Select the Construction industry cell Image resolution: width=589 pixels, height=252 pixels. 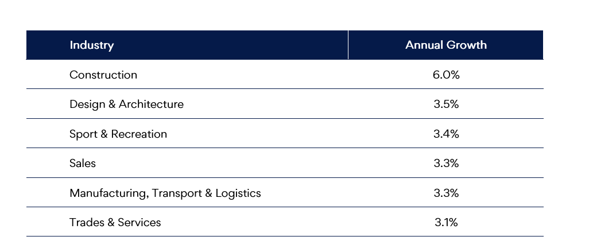pyautogui.click(x=103, y=75)
